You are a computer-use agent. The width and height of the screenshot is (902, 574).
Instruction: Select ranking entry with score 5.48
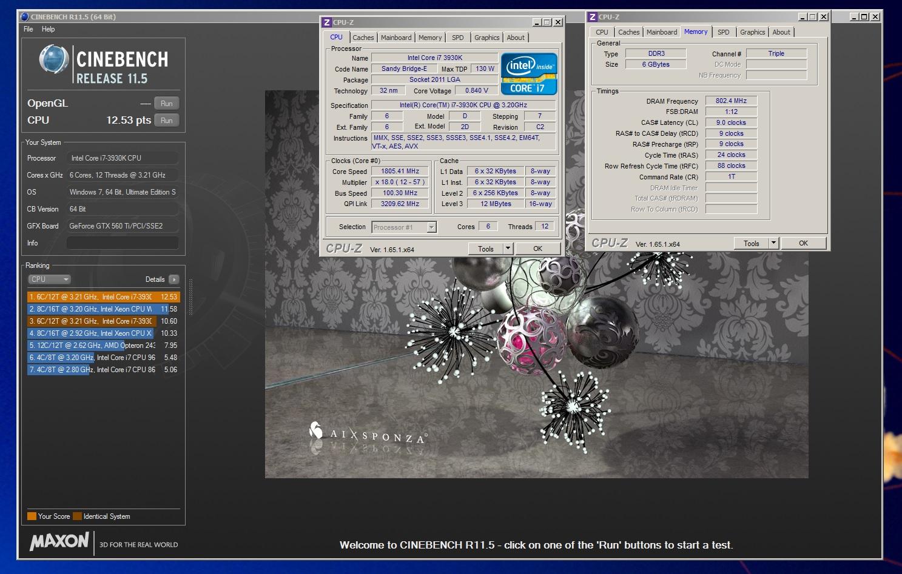click(103, 358)
